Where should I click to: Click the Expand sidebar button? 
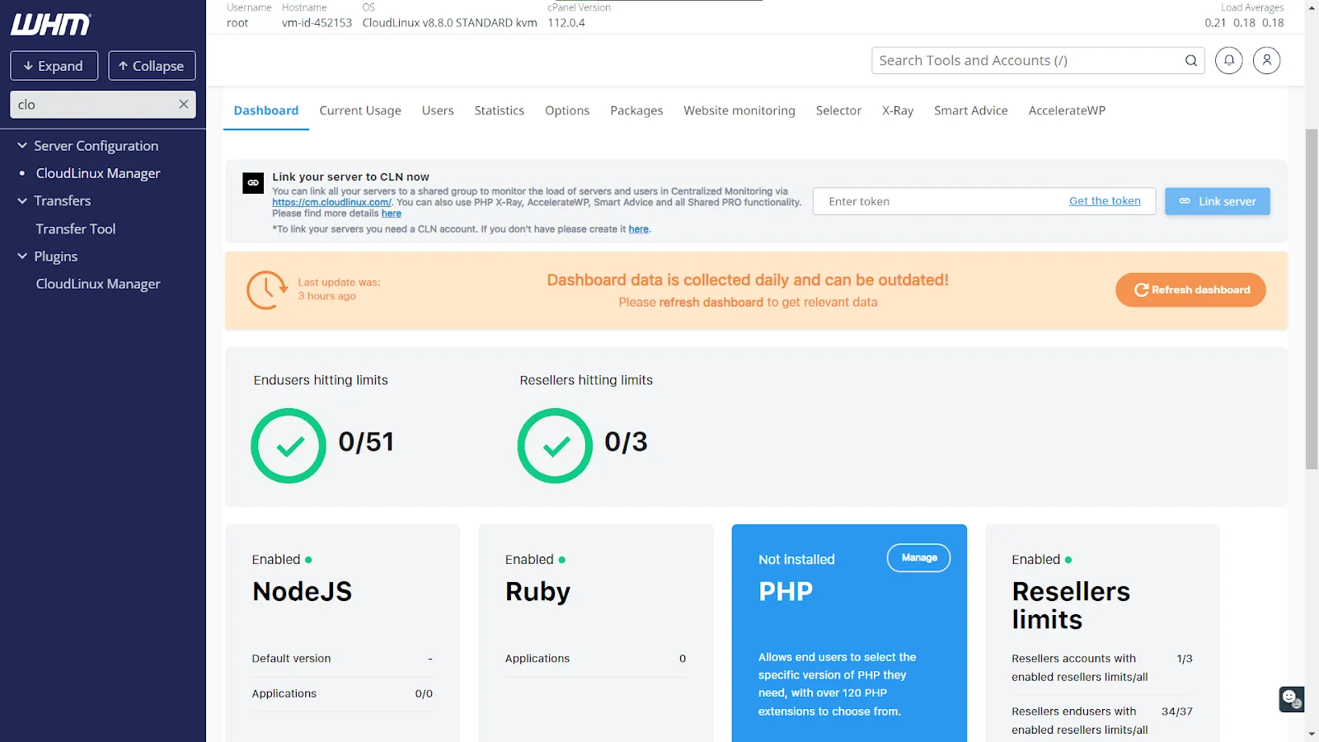54,65
